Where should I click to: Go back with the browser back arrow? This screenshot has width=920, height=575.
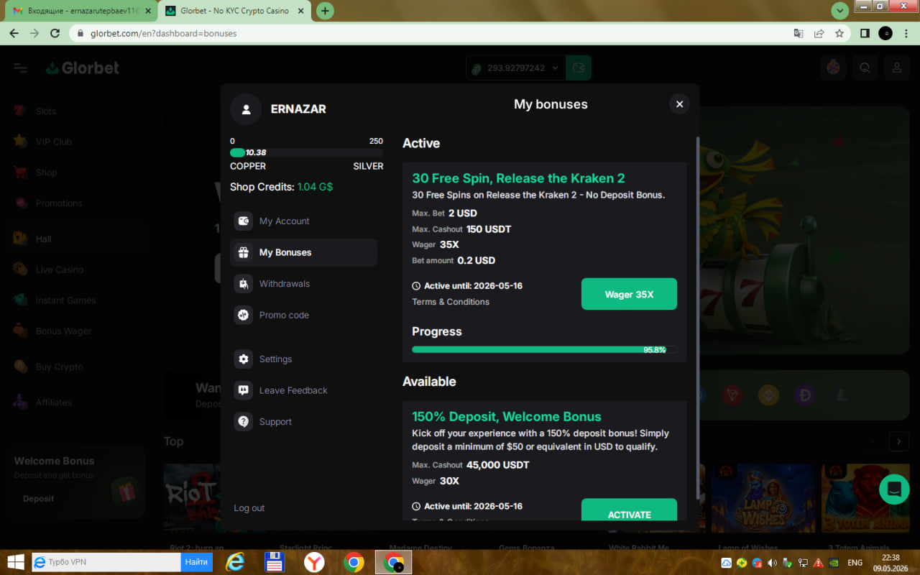[x=14, y=33]
